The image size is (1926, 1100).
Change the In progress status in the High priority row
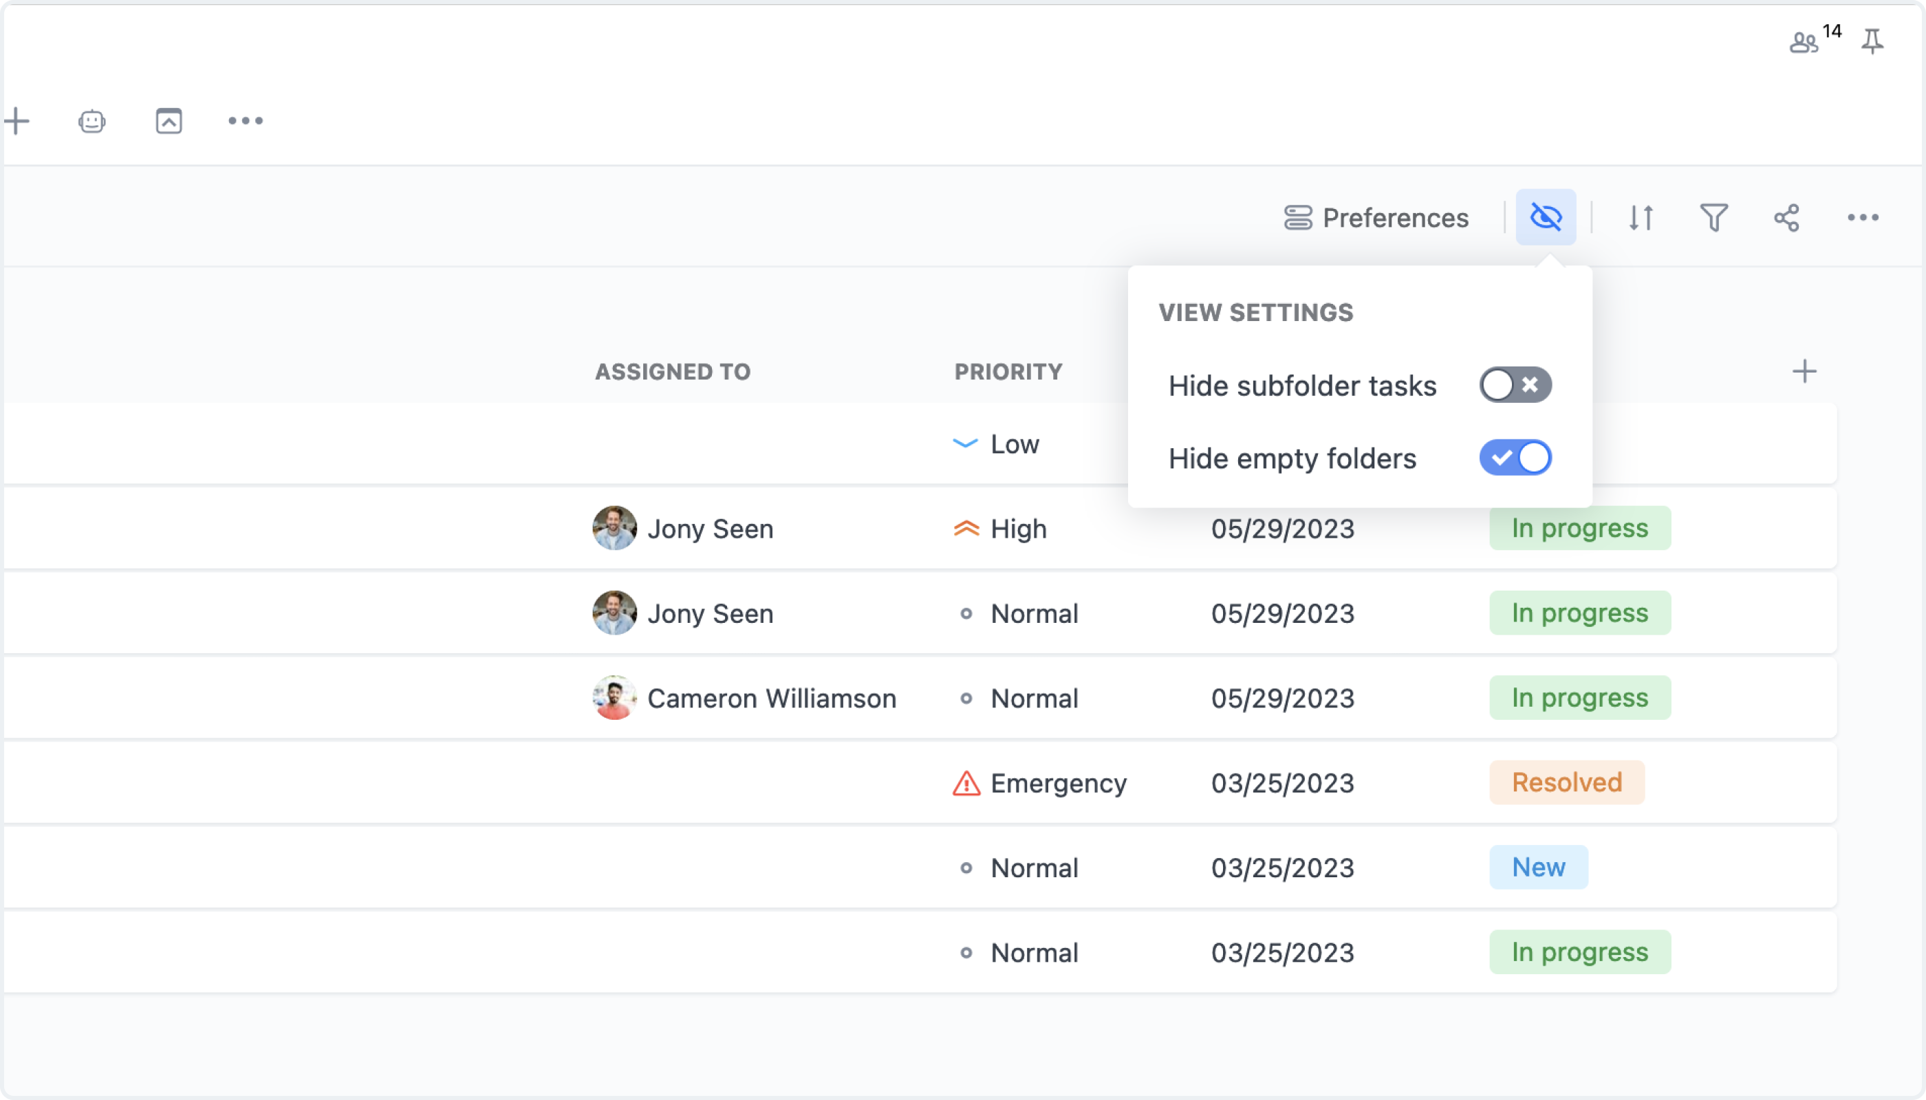point(1580,528)
